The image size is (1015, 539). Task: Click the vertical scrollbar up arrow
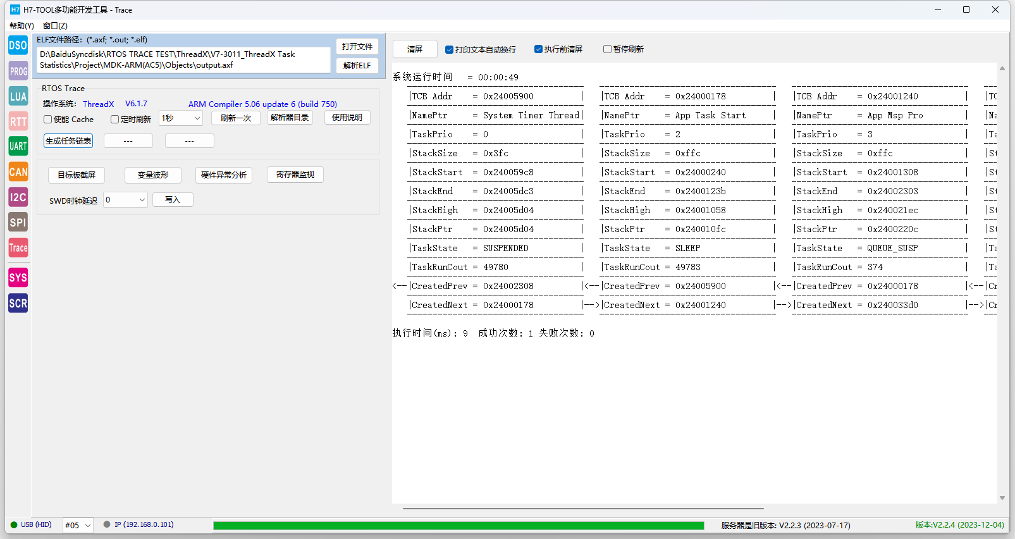click(x=1002, y=68)
